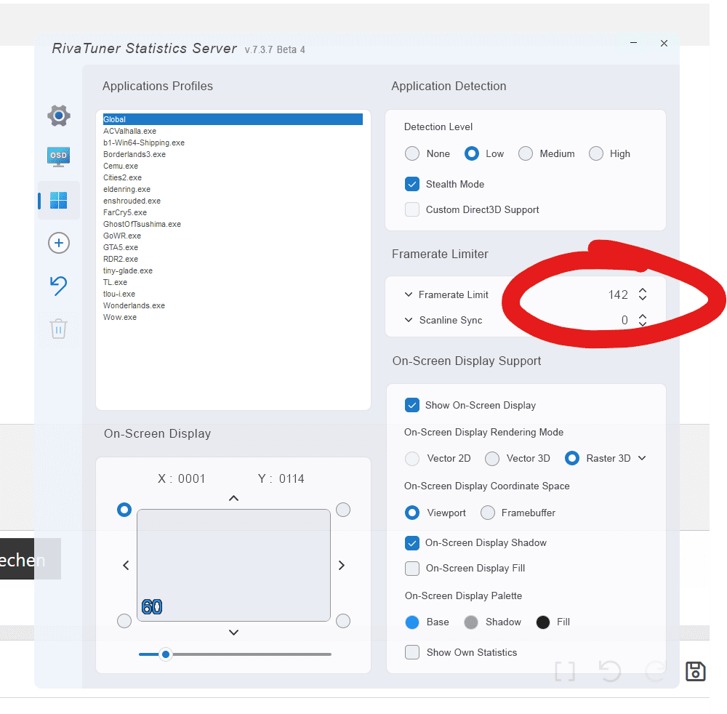Select eldenring.exe profile

point(126,189)
